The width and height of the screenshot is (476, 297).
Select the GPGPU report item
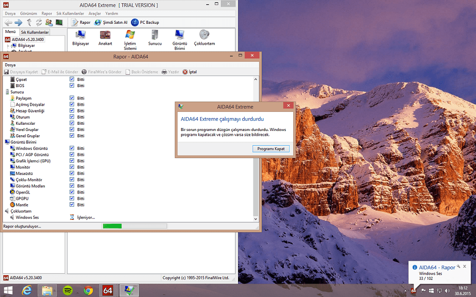[19, 198]
